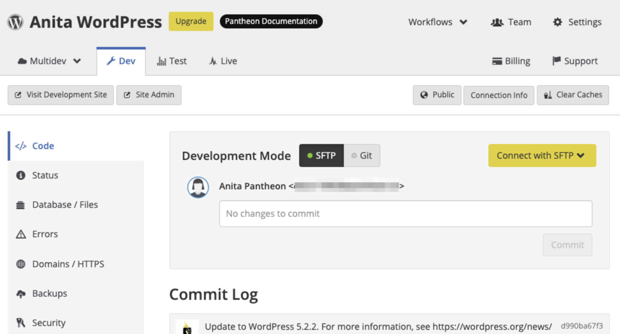Viewport: 620px width, 334px height.
Task: Expand Connect with SFTP dropdown
Action: click(542, 156)
